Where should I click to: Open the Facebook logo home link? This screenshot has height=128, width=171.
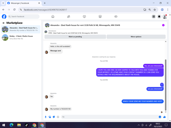4,17
